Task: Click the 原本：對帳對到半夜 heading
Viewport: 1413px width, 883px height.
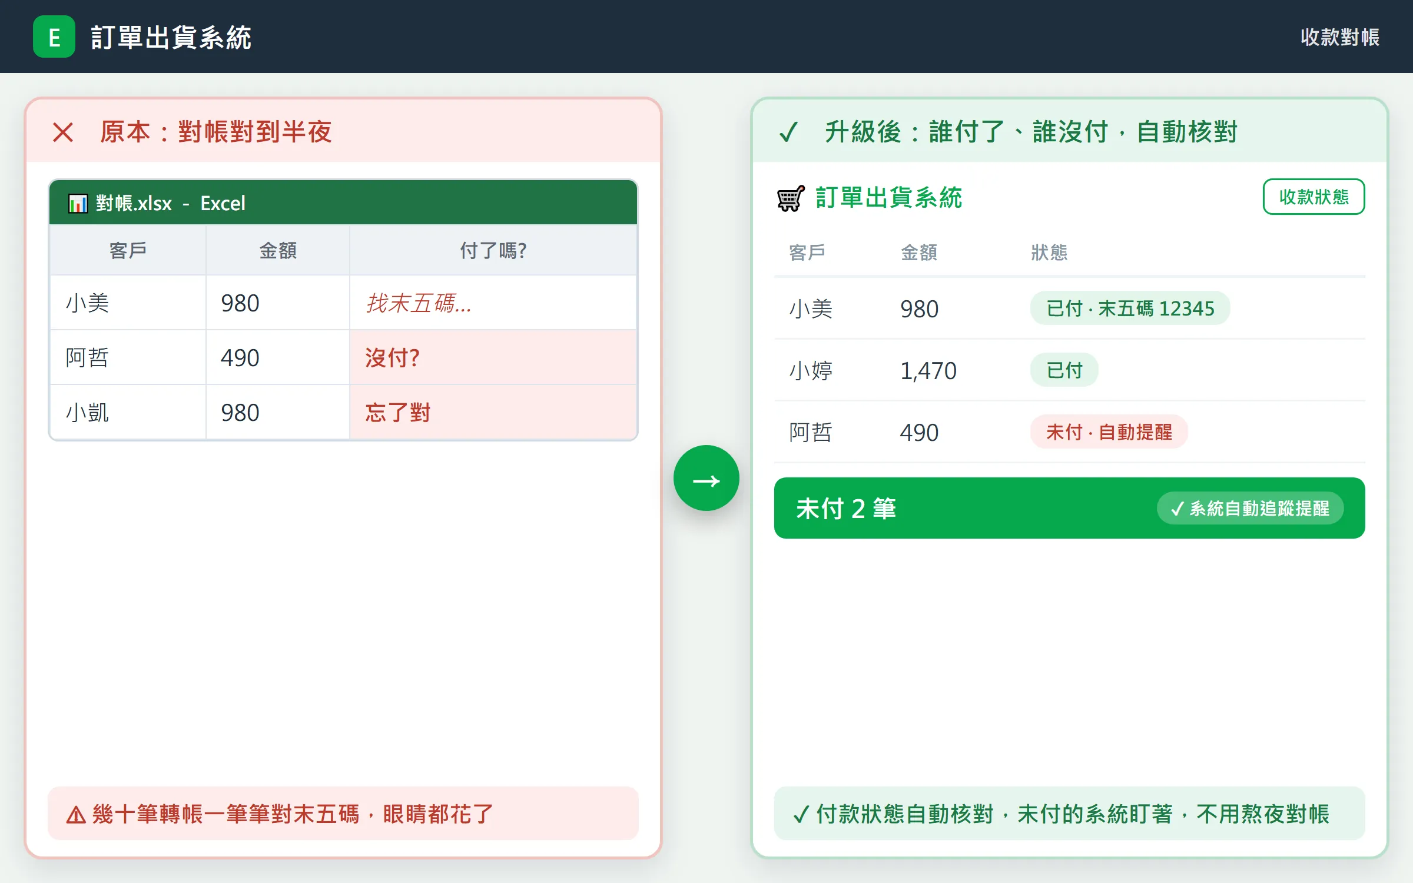Action: coord(215,132)
